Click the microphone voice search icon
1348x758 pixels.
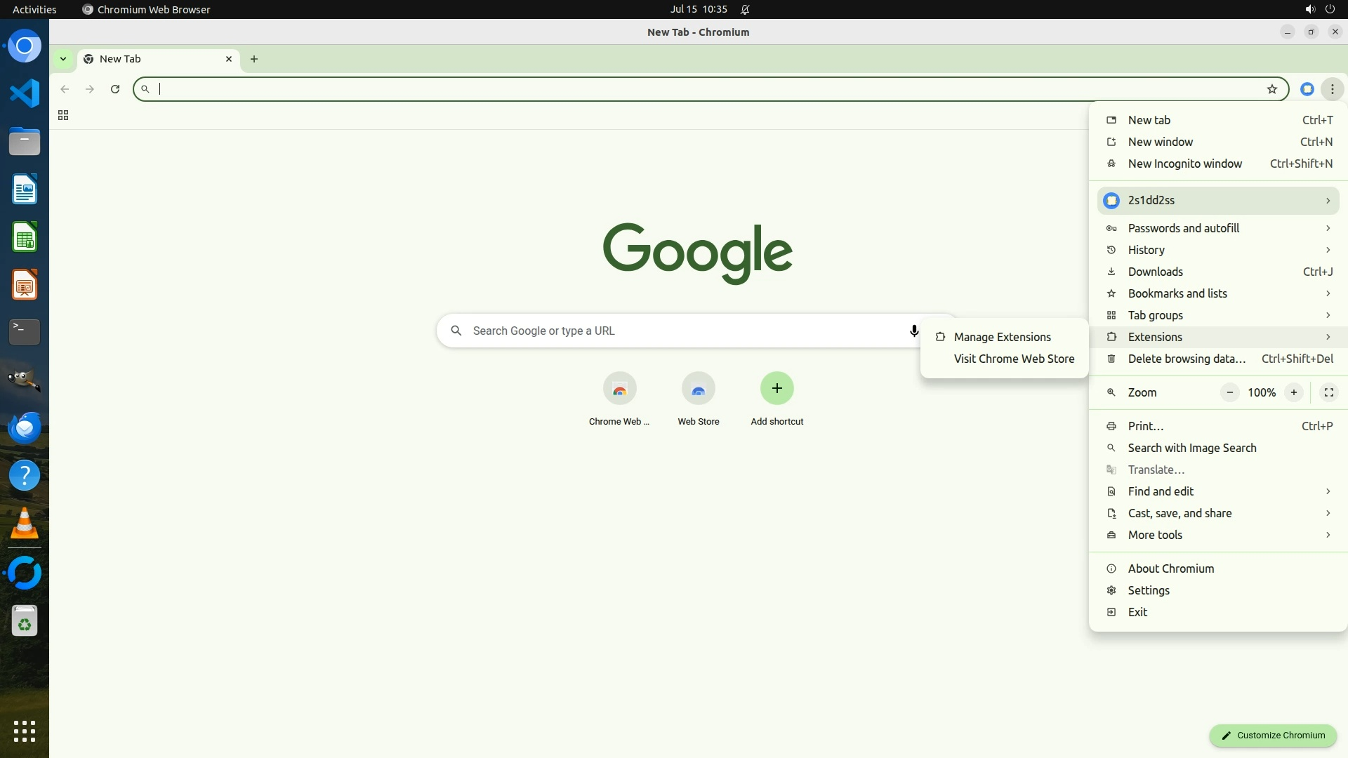point(913,331)
